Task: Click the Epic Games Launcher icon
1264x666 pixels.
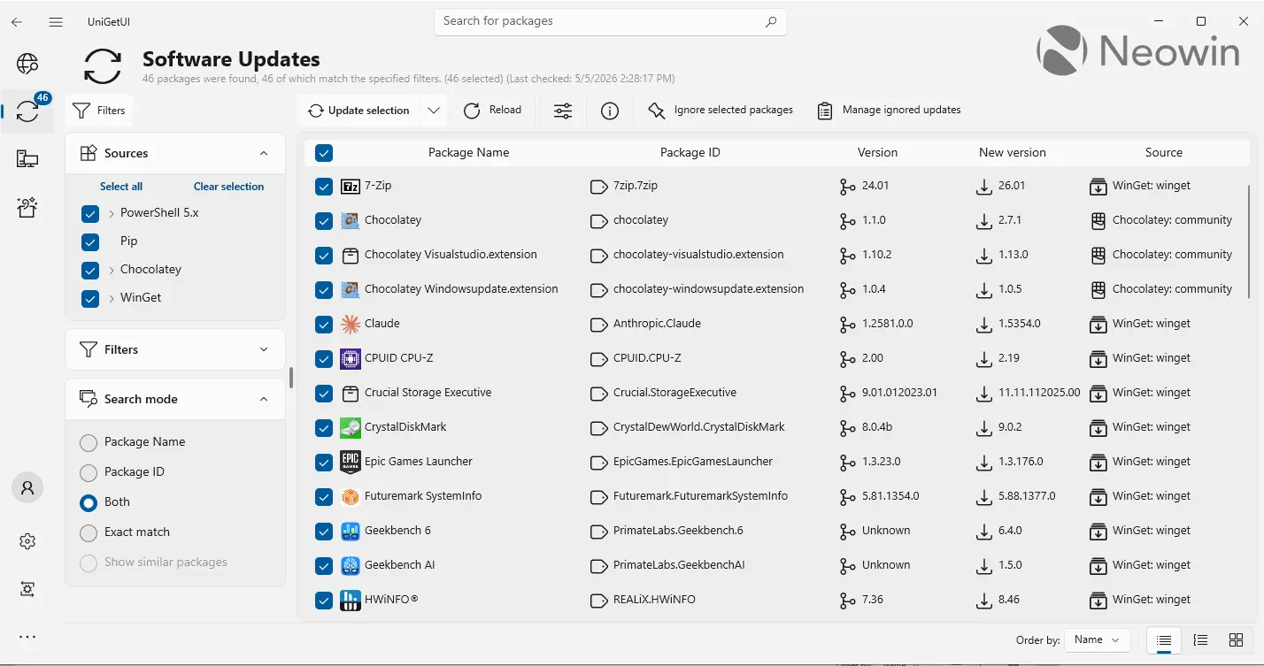Action: pyautogui.click(x=351, y=462)
